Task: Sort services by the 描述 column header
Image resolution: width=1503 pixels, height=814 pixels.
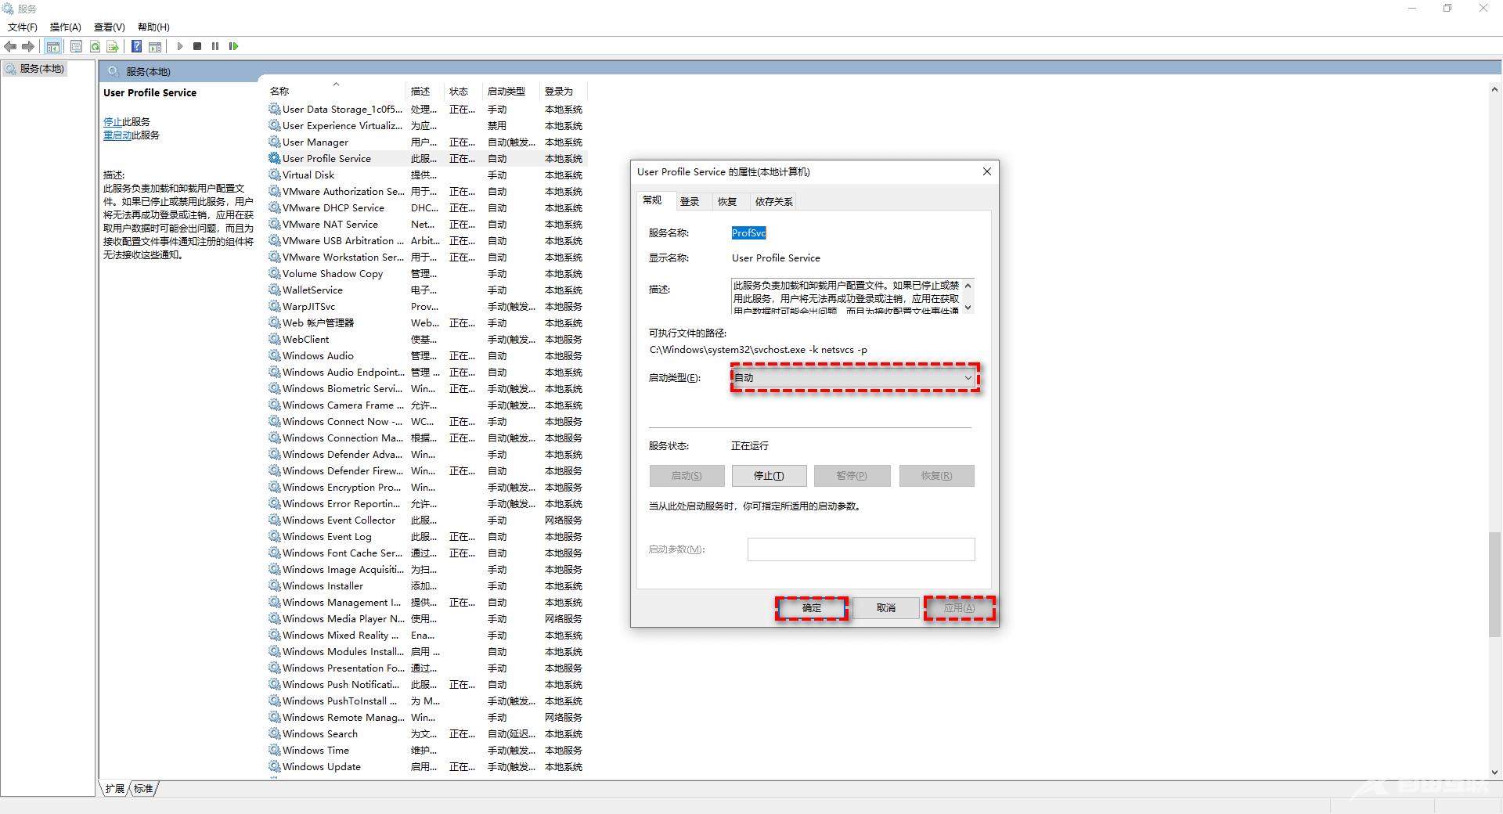Action: point(426,92)
